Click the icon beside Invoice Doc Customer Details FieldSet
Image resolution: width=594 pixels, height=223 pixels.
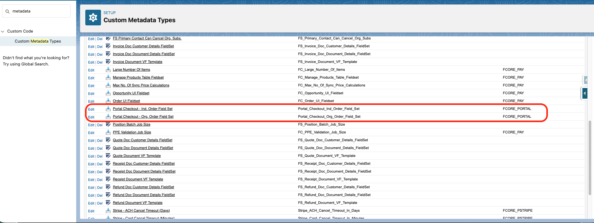point(108,46)
